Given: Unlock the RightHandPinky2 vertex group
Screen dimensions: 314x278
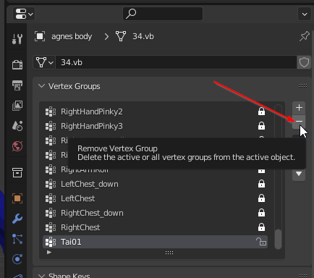Looking at the screenshot, I should click(261, 111).
